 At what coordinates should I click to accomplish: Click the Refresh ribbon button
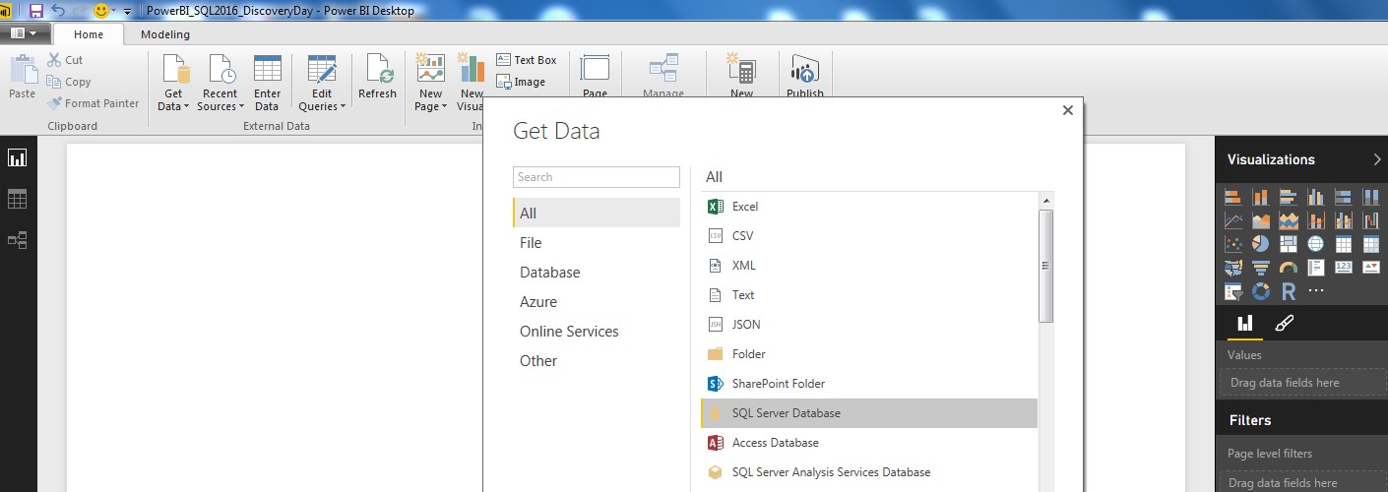(377, 79)
